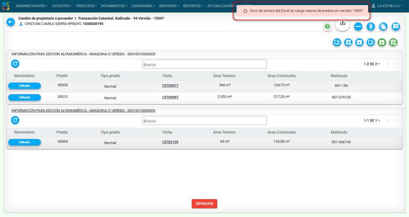
Task: Open the green help question mark icon
Action: pyautogui.click(x=327, y=27)
